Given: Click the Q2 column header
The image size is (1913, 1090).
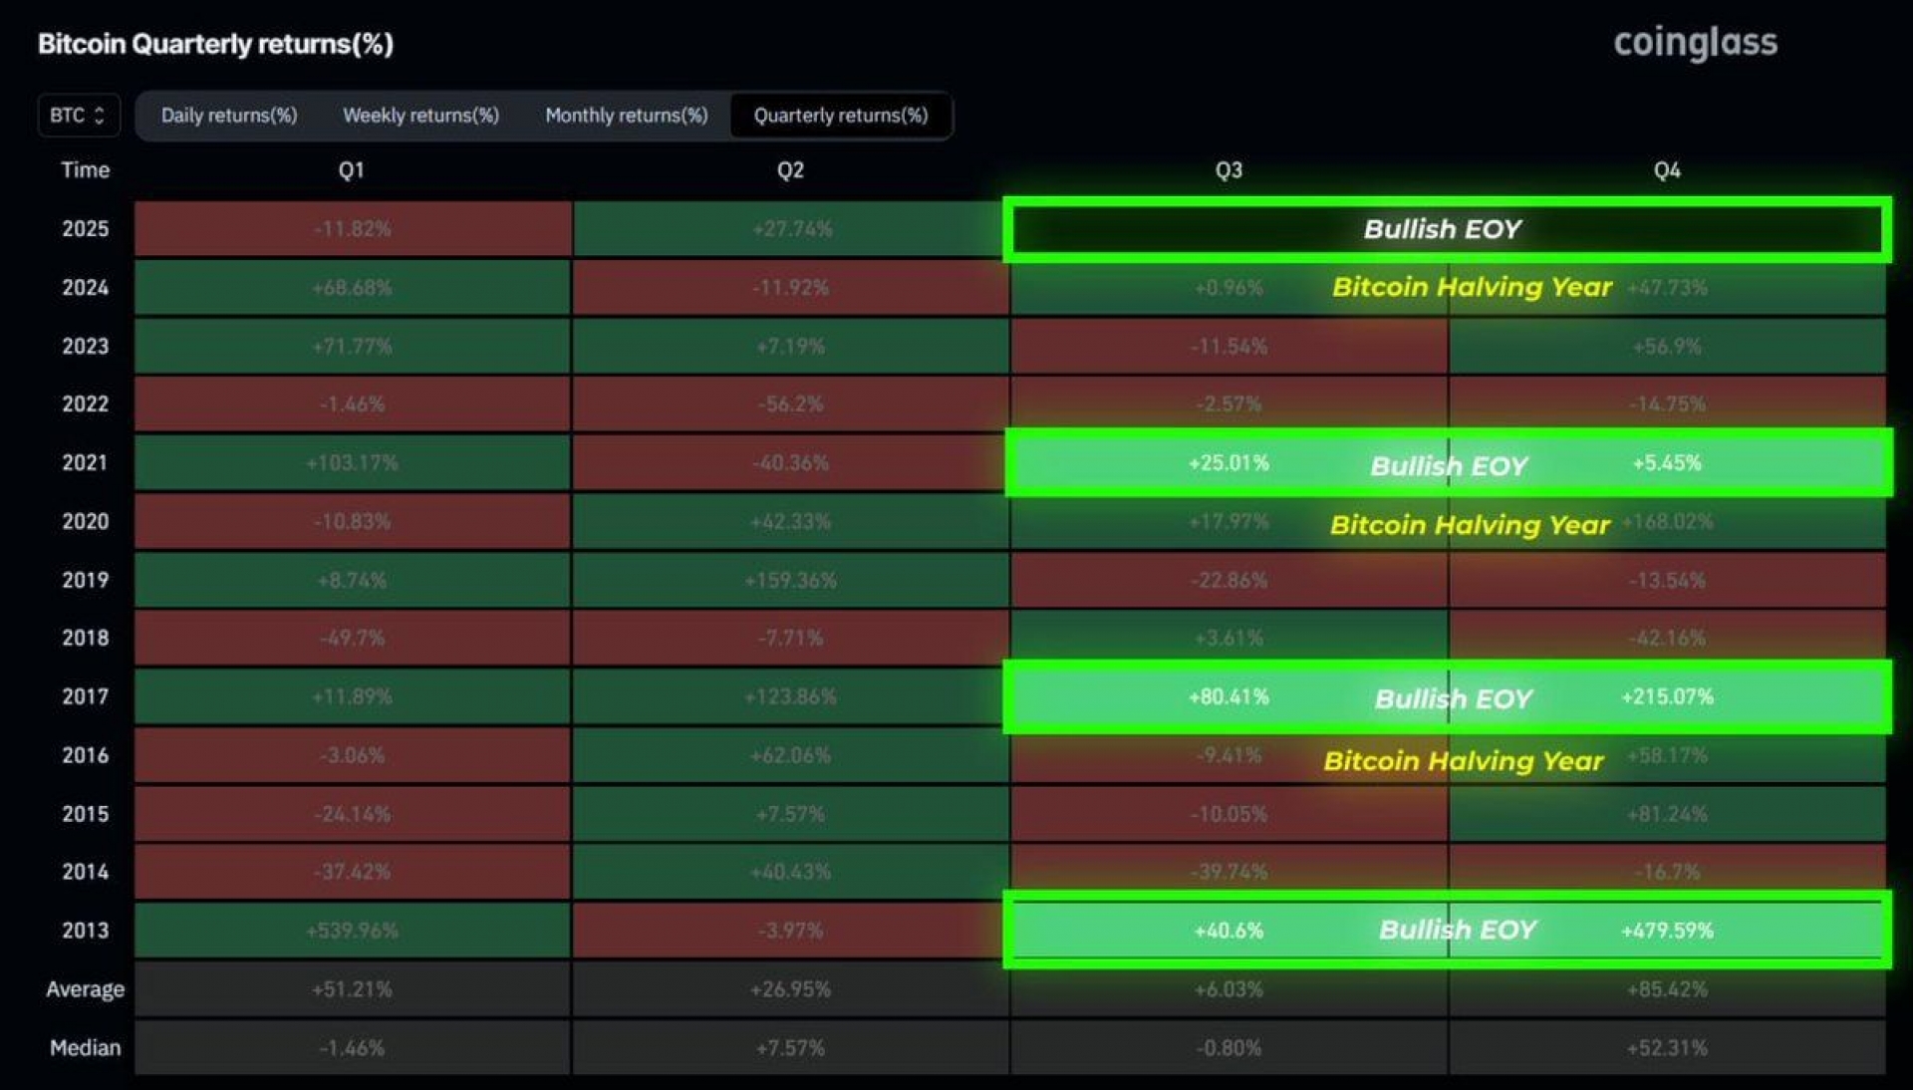Looking at the screenshot, I should tap(790, 170).
